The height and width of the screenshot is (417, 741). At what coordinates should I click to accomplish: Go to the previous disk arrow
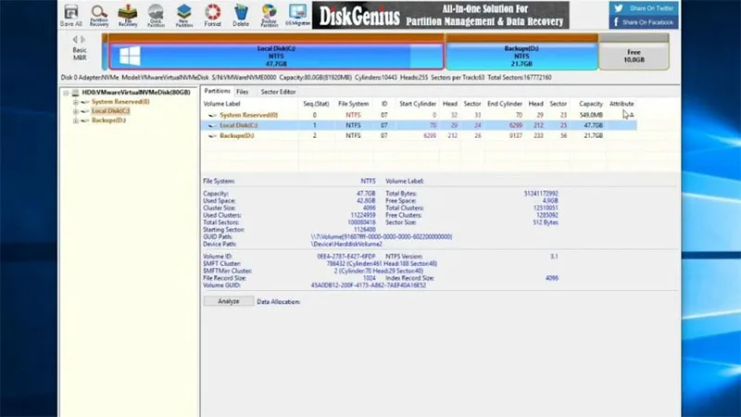(75, 39)
